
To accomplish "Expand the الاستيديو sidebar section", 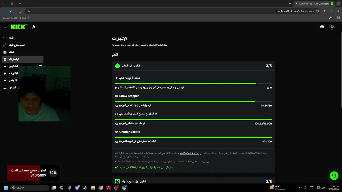I will click(x=5, y=66).
